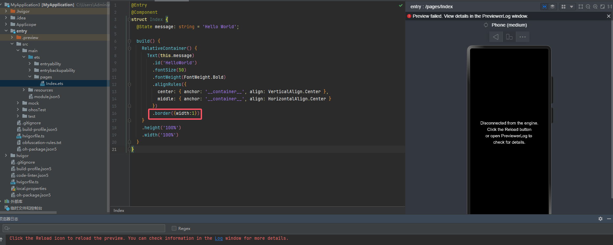Open code-linter.json5 file

pyautogui.click(x=32, y=175)
